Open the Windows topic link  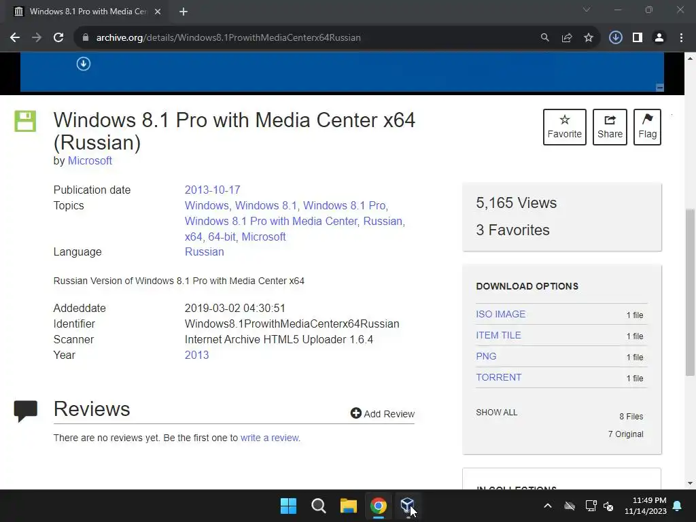tap(207, 205)
